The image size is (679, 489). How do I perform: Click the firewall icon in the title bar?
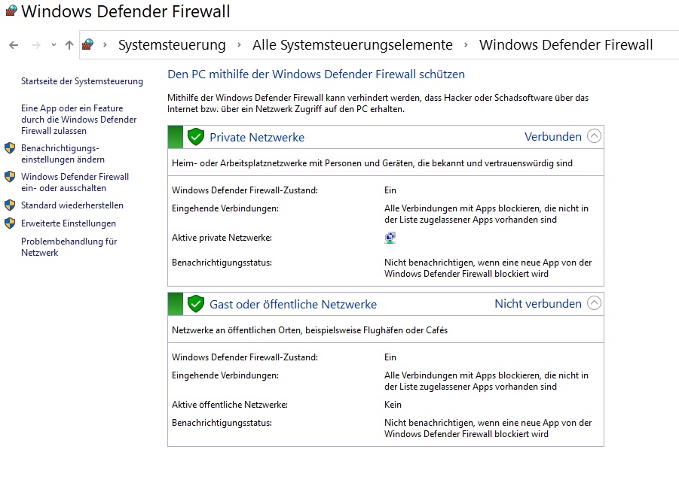pos(11,11)
